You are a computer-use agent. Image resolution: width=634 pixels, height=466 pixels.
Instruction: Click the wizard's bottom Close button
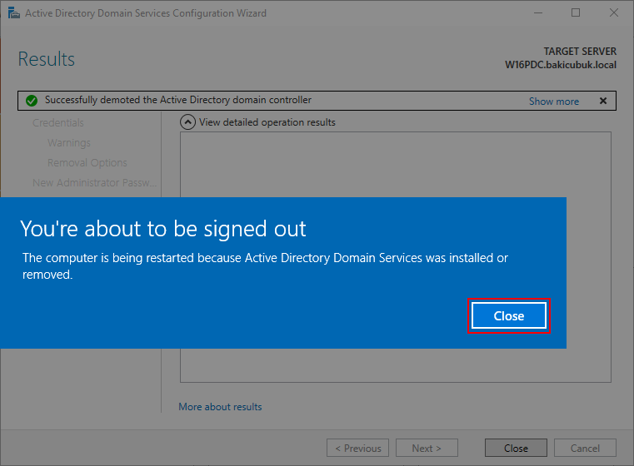(516, 448)
